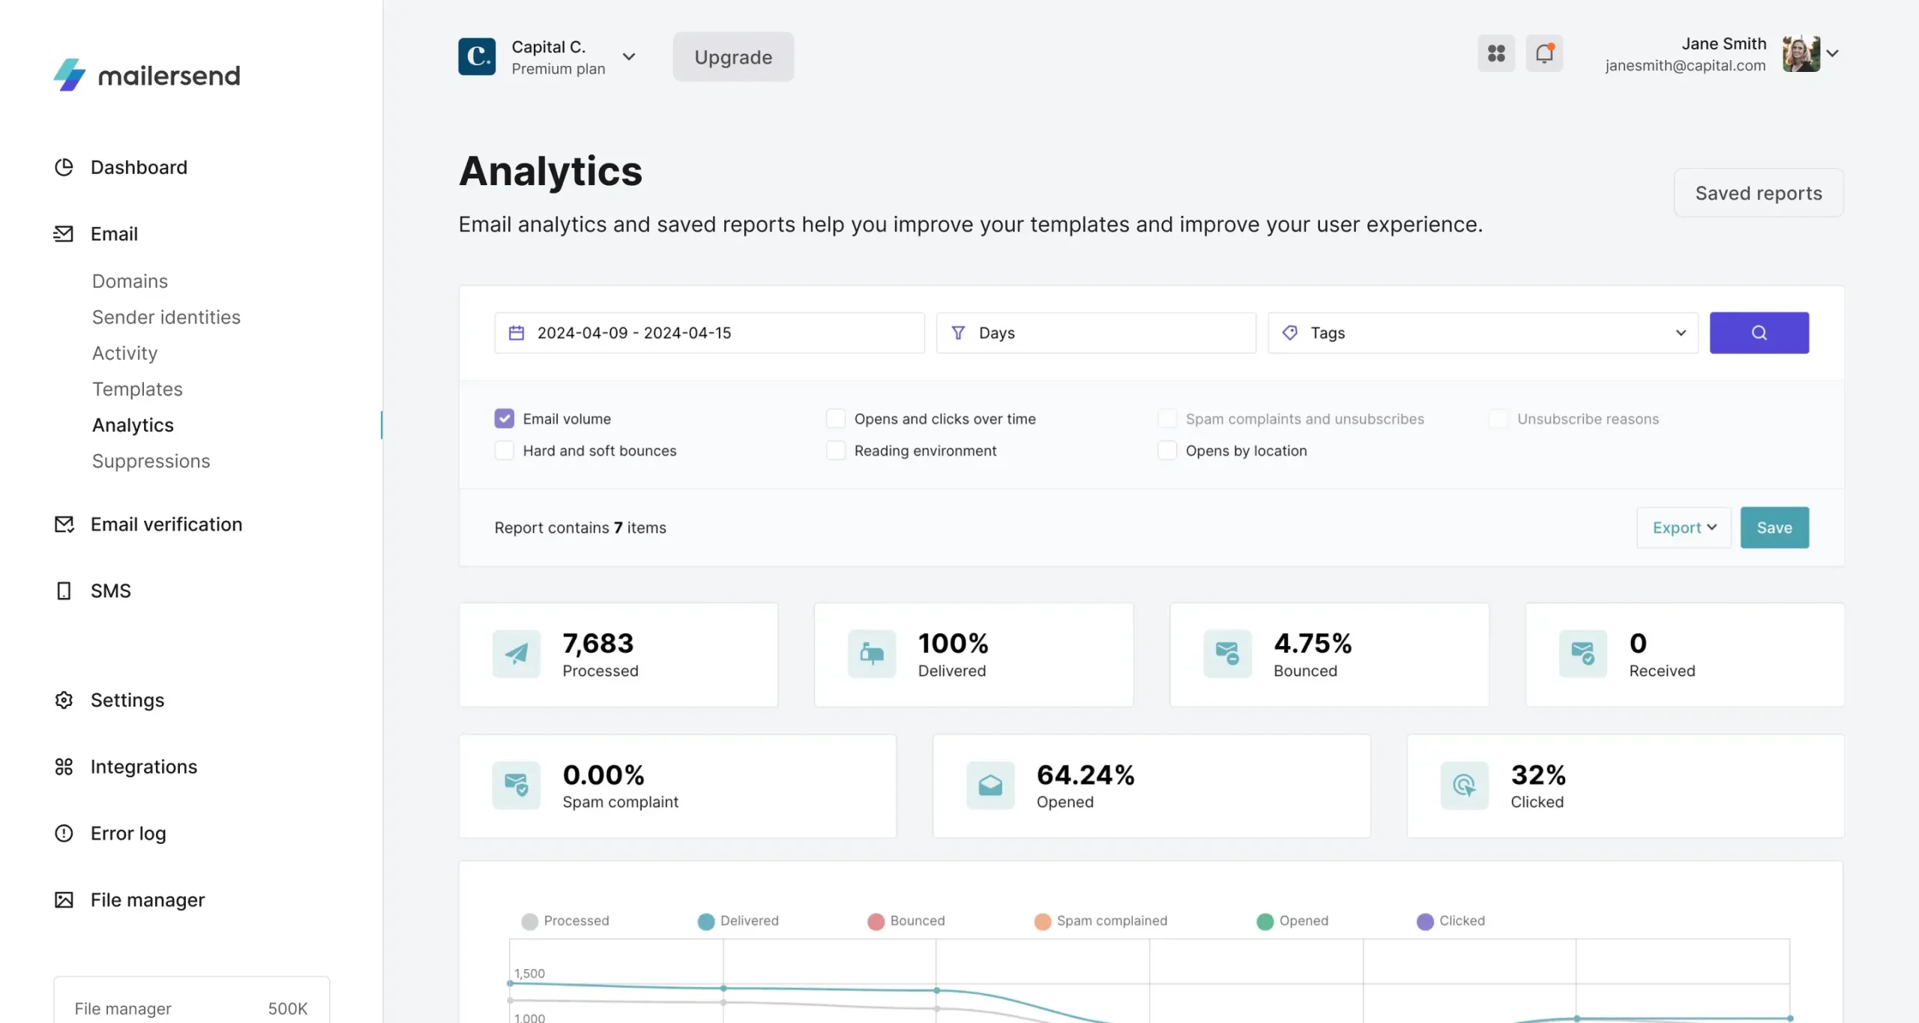Click the apps grid icon in header
The width and height of the screenshot is (1919, 1023).
coord(1495,53)
